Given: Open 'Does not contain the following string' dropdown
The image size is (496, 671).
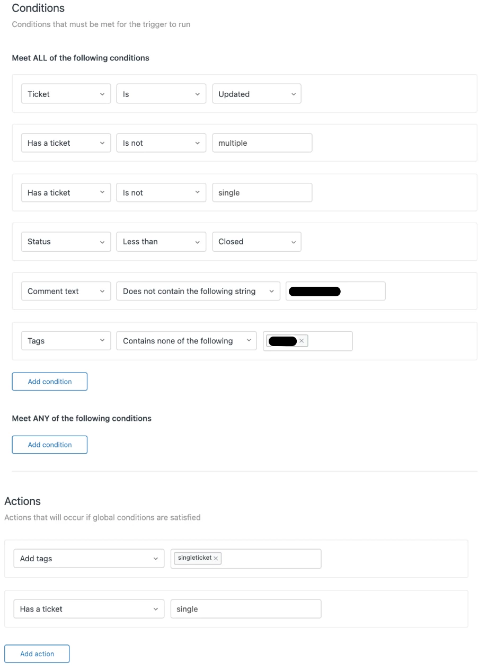Looking at the screenshot, I should [198, 291].
